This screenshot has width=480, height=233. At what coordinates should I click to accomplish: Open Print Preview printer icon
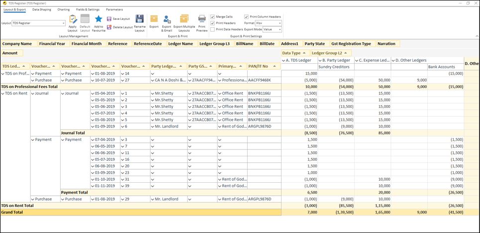coord(202,19)
